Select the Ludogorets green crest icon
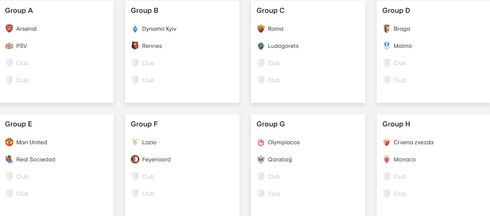Viewport: 490px width, 216px height. (261, 46)
